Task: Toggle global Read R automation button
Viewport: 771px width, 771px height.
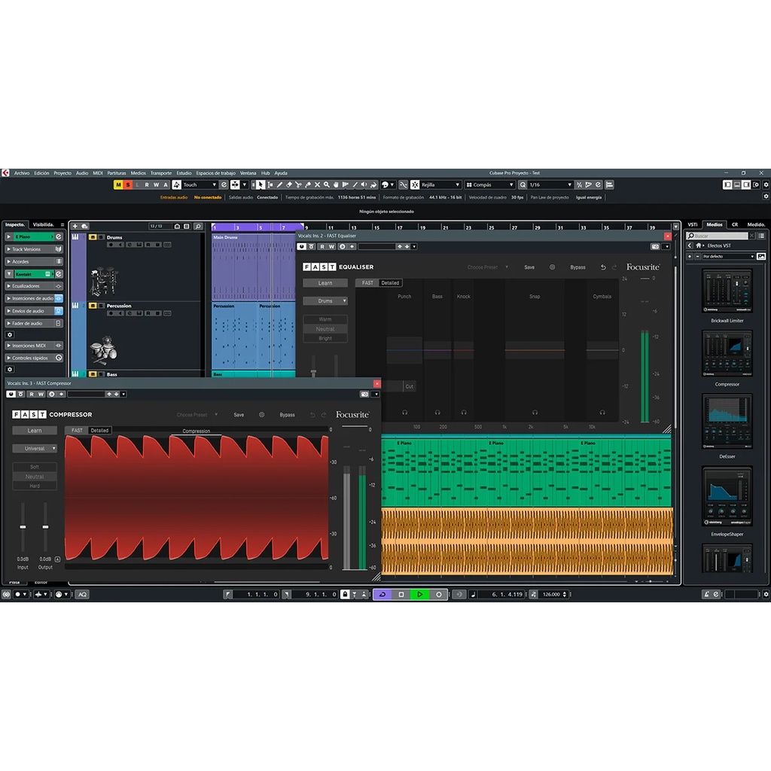Action: pos(147,185)
